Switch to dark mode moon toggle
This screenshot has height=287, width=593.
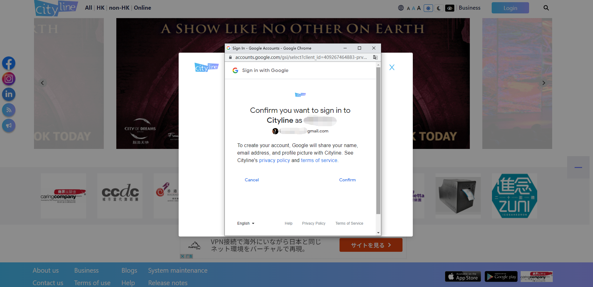click(x=439, y=8)
